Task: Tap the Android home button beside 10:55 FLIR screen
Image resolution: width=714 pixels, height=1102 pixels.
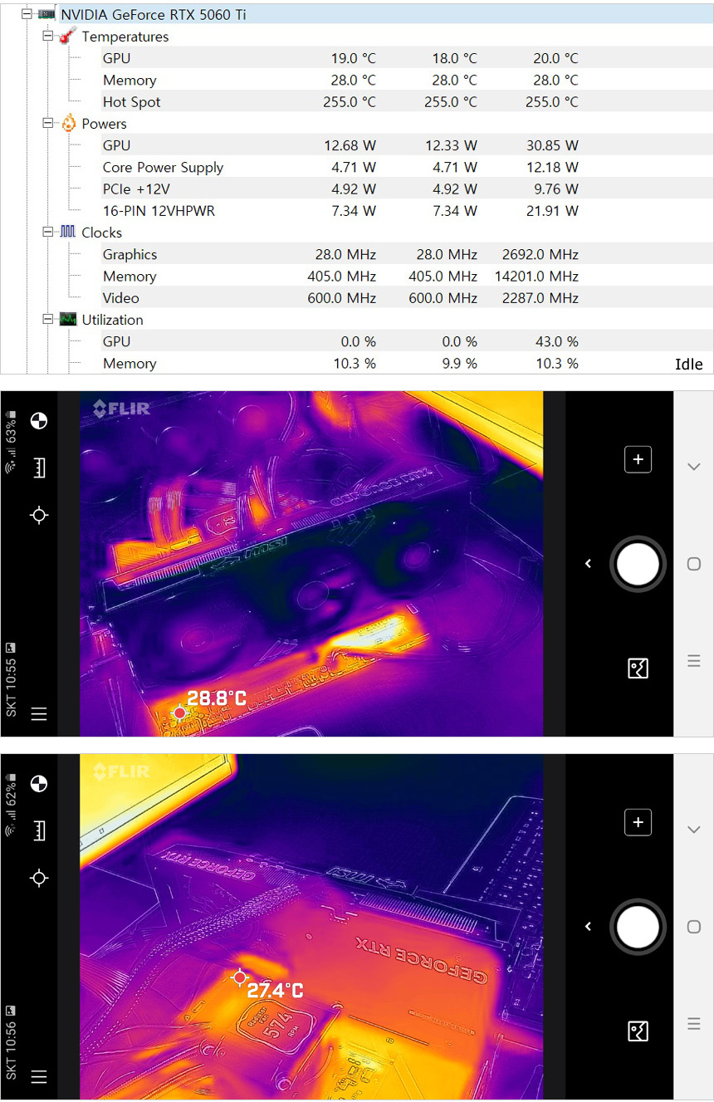Action: tap(694, 564)
